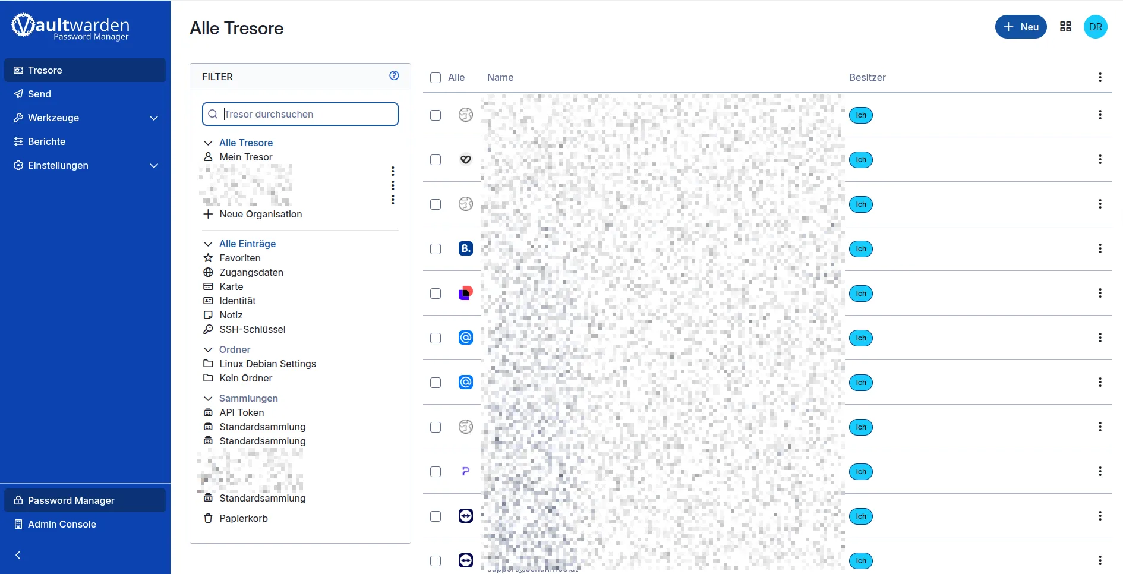
Task: Collapse the sidebar with the back chevron
Action: [18, 555]
